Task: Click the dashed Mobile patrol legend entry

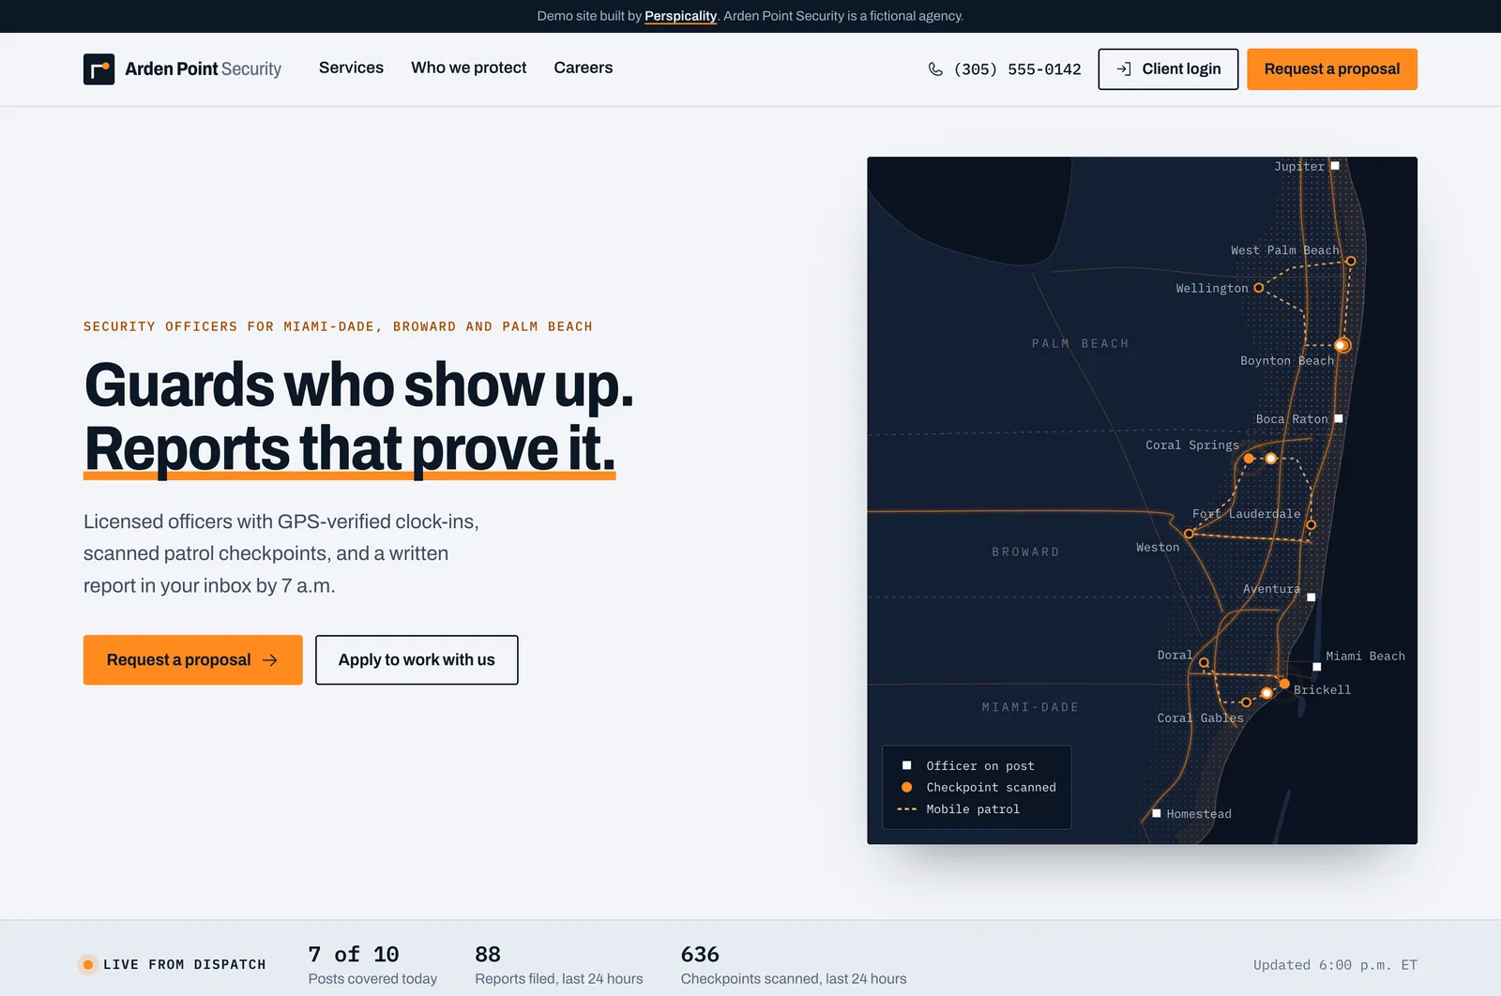Action: (x=959, y=809)
